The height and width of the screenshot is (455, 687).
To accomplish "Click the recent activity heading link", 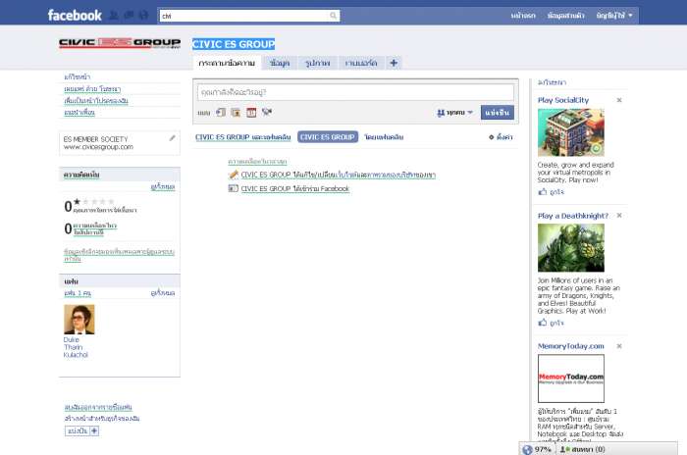I will pyautogui.click(x=257, y=162).
